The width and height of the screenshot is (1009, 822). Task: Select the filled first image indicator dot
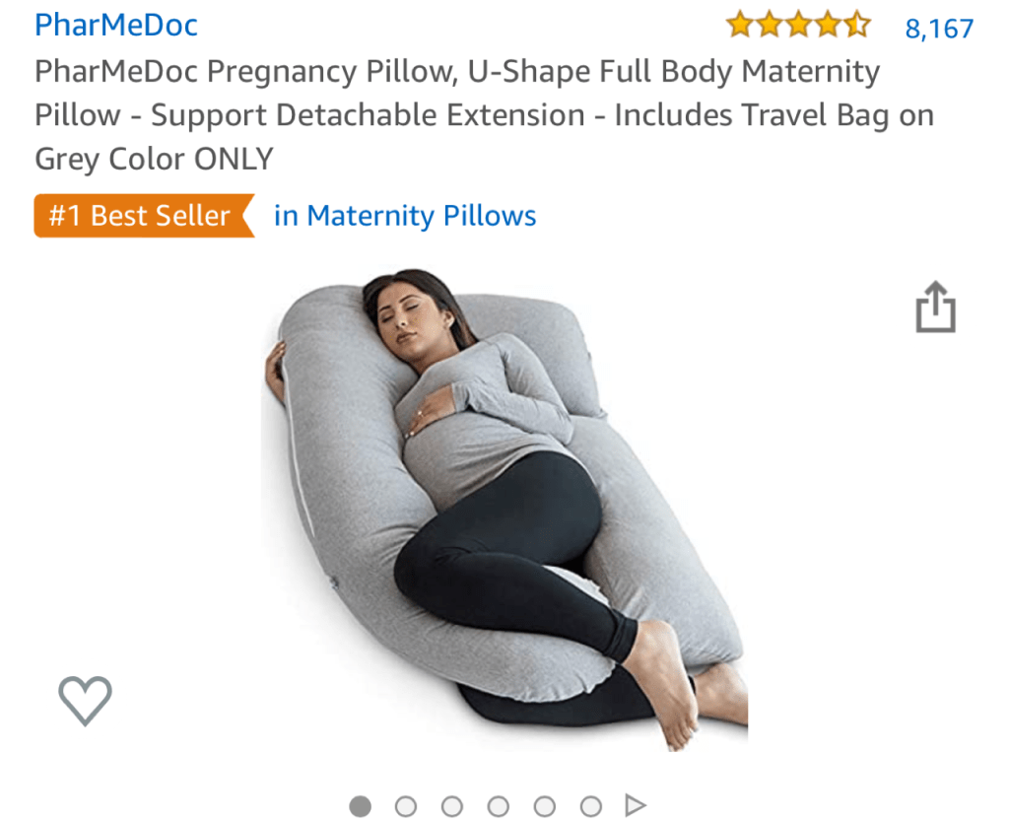pyautogui.click(x=361, y=806)
